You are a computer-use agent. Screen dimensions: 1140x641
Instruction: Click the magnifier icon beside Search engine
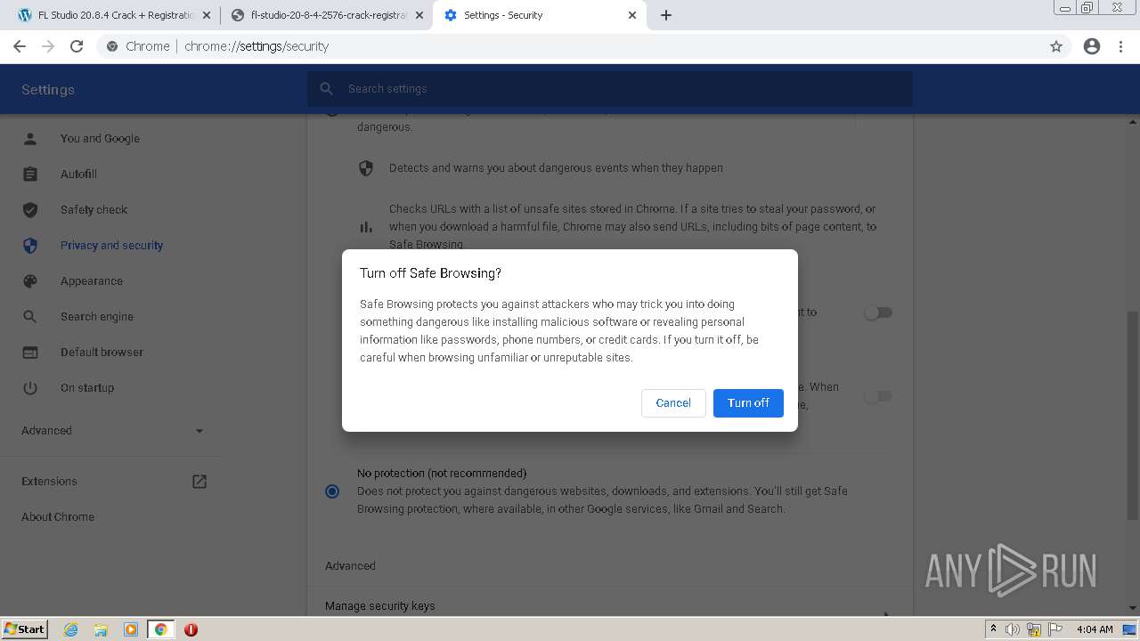(x=30, y=317)
